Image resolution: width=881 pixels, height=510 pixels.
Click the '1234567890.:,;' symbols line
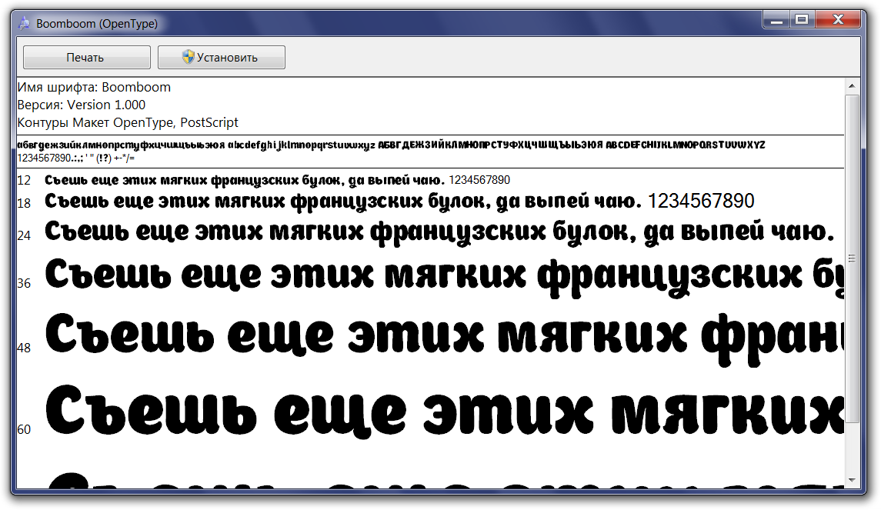(x=76, y=158)
